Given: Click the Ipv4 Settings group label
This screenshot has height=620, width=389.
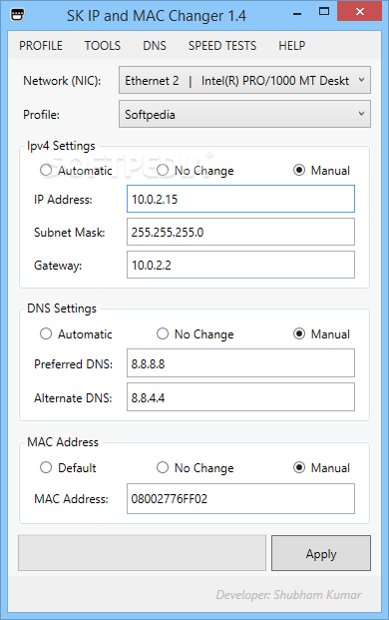Looking at the screenshot, I should (x=61, y=146).
